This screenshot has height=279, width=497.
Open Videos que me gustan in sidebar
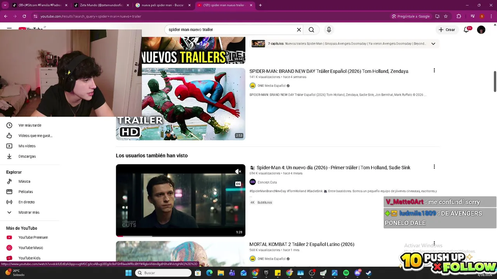coord(30,136)
